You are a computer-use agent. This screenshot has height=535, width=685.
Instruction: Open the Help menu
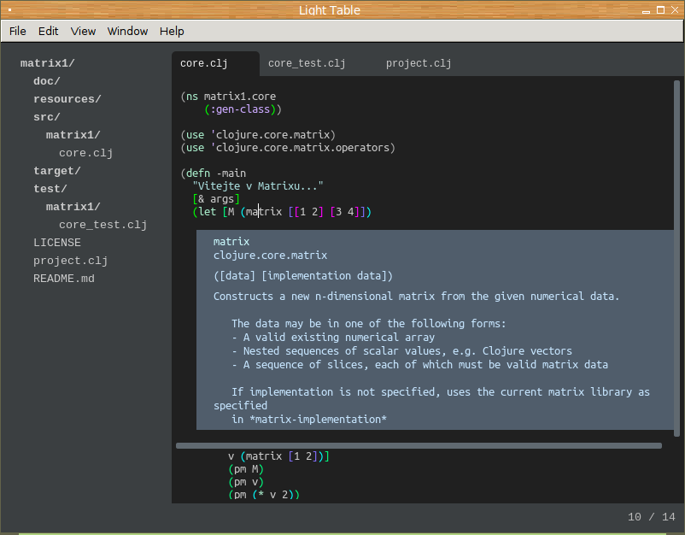pyautogui.click(x=172, y=31)
